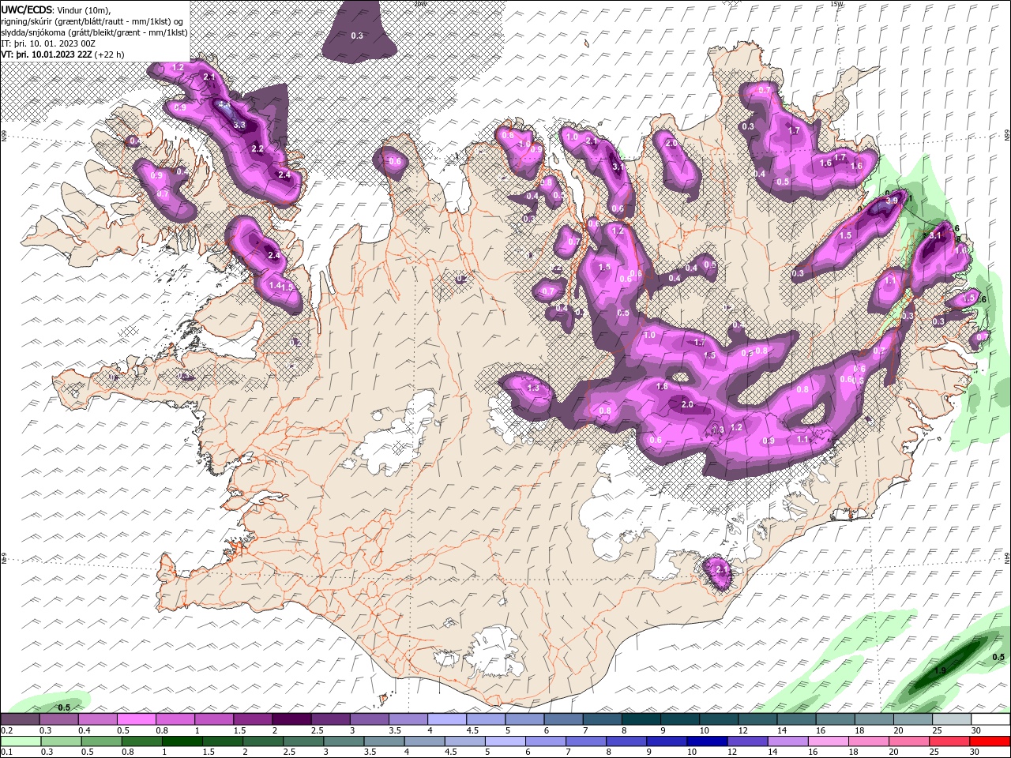
Task: Choose the pink rain swatch after 18
Action: coord(869,741)
